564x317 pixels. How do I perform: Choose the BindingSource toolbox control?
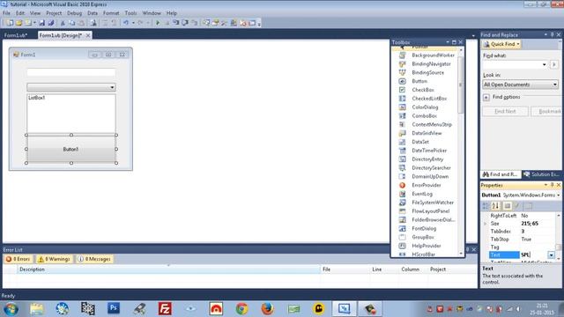(427, 72)
